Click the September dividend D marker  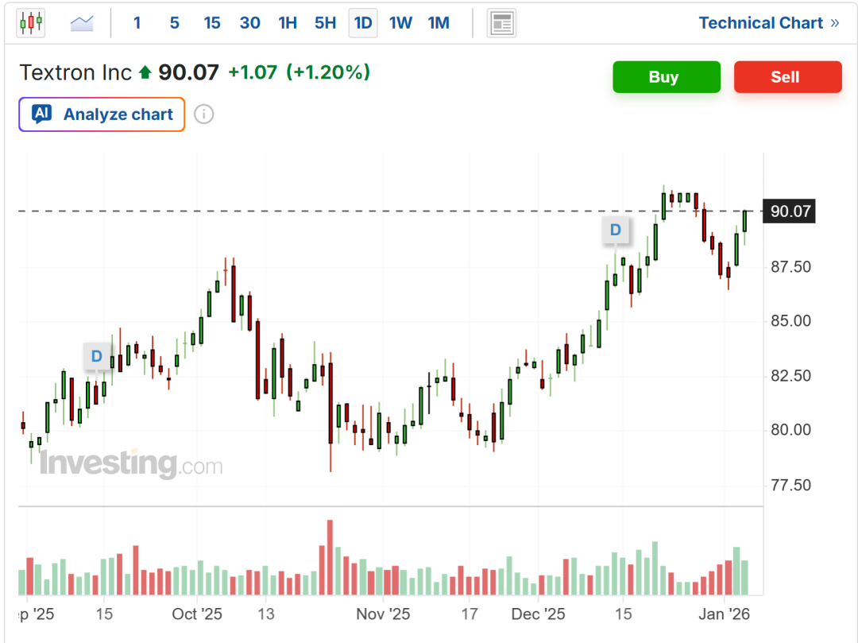[x=97, y=356]
